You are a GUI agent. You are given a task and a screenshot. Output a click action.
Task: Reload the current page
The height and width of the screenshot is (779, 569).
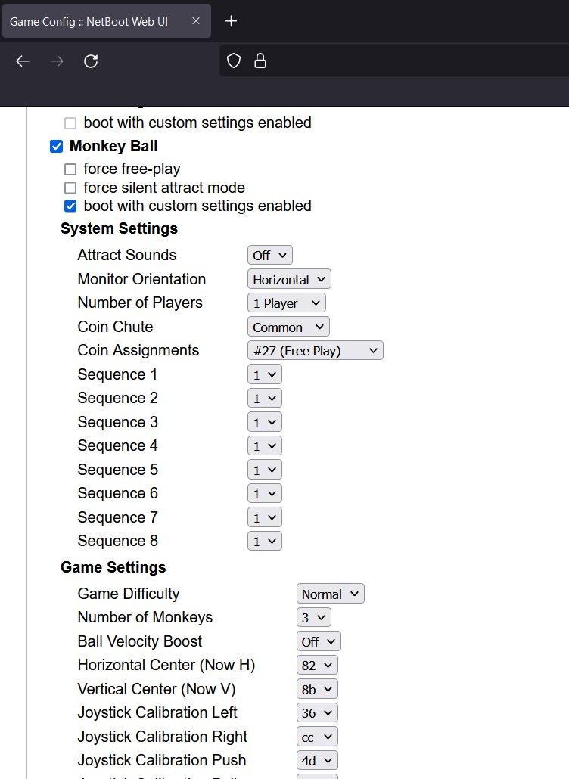pyautogui.click(x=91, y=61)
